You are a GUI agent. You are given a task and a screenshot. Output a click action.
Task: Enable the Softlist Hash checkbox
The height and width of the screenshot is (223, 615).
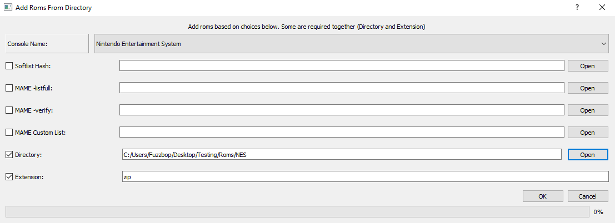point(9,66)
